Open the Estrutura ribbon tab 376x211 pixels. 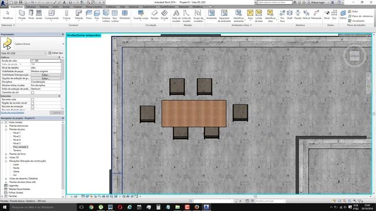tap(31, 6)
